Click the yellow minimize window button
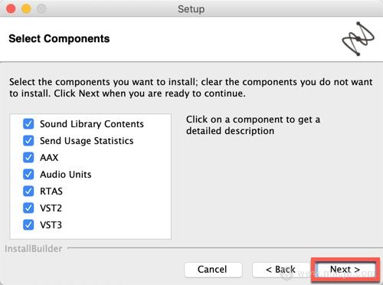This screenshot has height=285, width=383. (26, 8)
